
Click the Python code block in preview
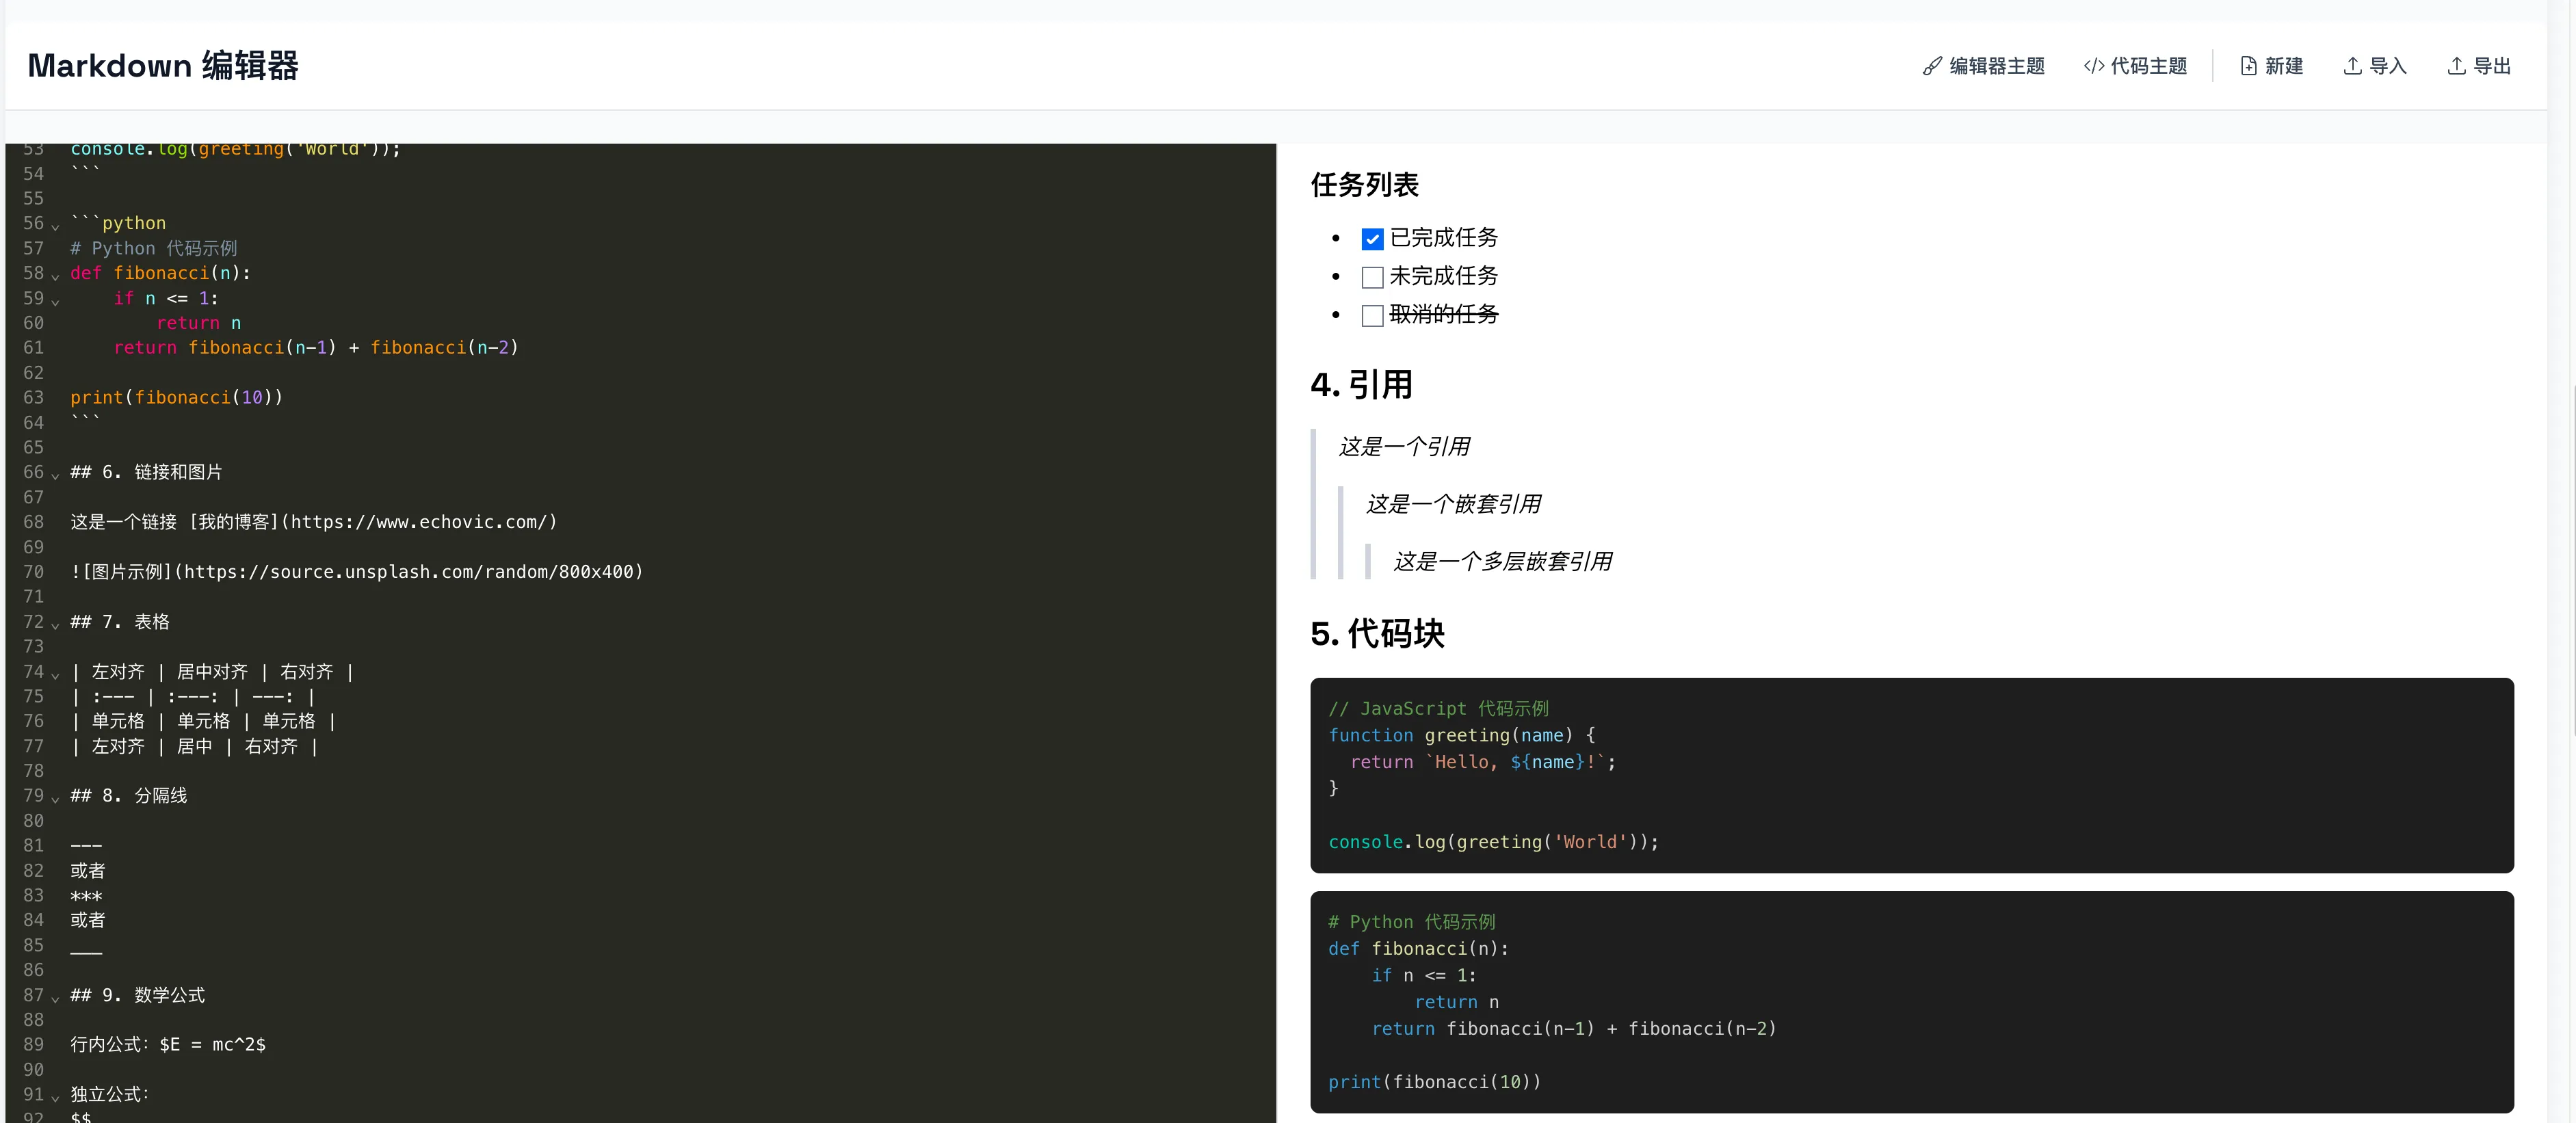click(x=1911, y=1002)
